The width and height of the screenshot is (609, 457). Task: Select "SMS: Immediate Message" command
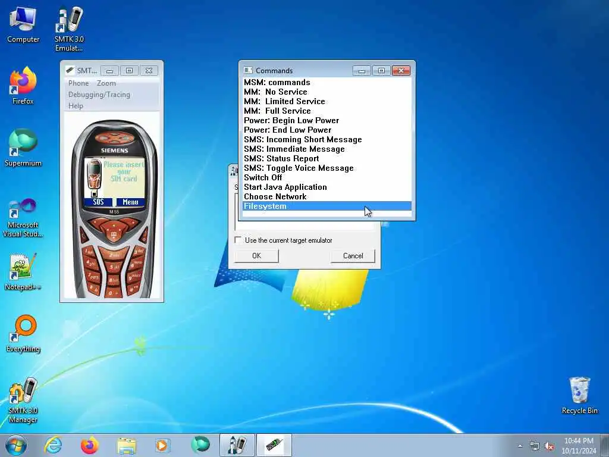pos(327,149)
